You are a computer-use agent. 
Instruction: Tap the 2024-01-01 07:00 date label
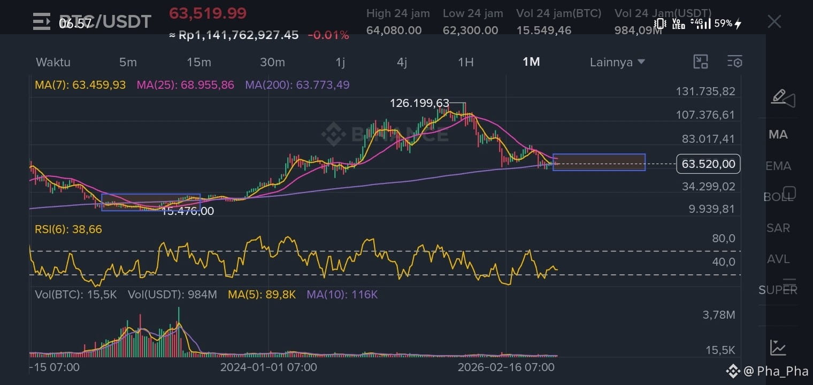pyautogui.click(x=269, y=367)
